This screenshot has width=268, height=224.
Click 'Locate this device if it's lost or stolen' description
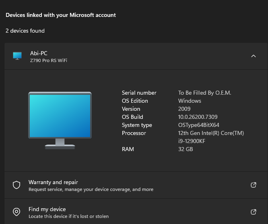(x=68, y=216)
